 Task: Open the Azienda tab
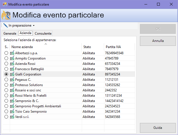[25, 33]
